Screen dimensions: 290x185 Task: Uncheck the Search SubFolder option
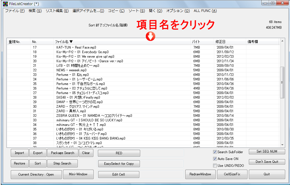pos(215,152)
